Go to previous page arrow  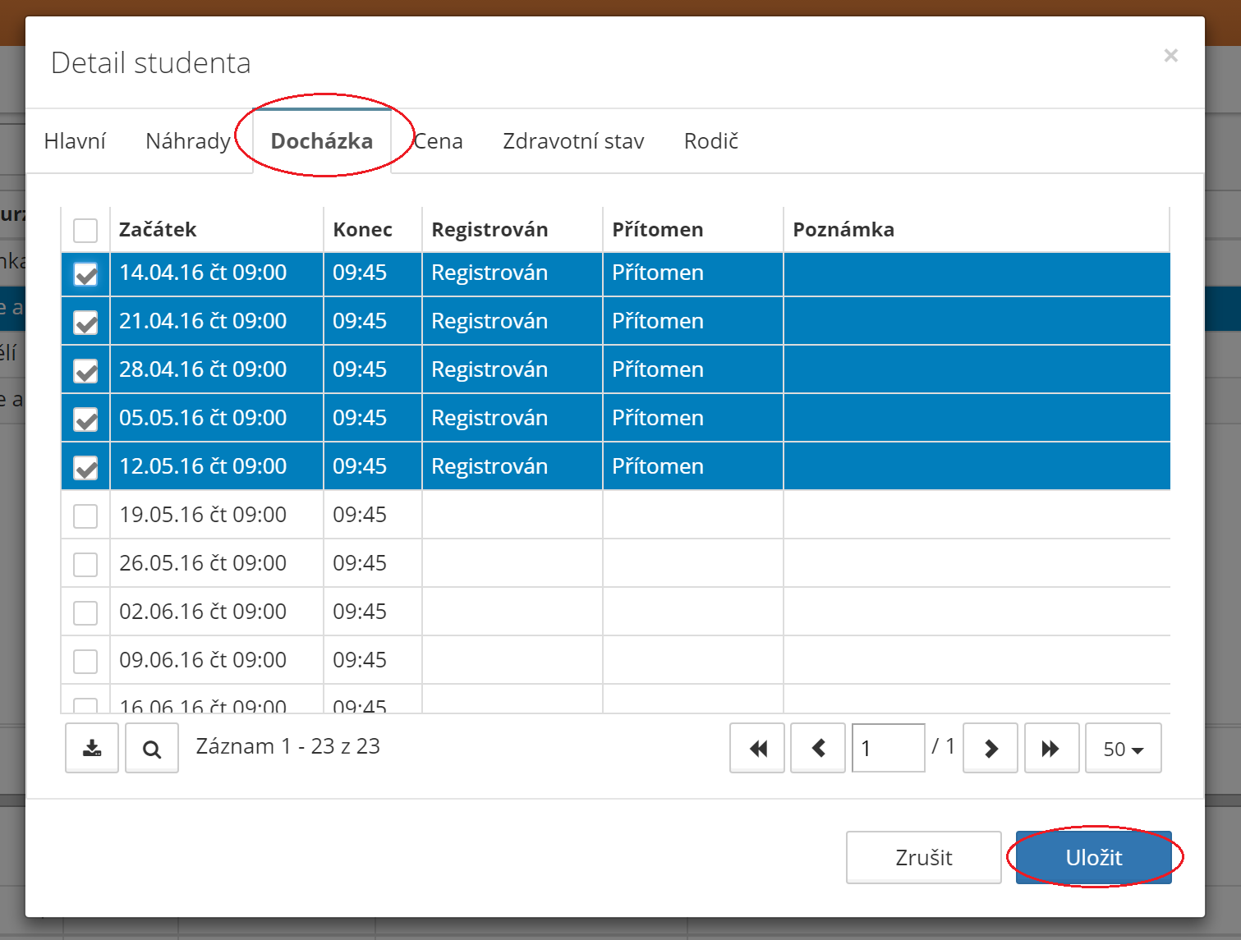tap(818, 748)
